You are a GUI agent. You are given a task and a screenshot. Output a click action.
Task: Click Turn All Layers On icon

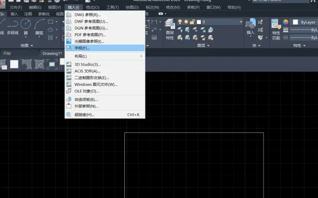pyautogui.click(x=180, y=38)
